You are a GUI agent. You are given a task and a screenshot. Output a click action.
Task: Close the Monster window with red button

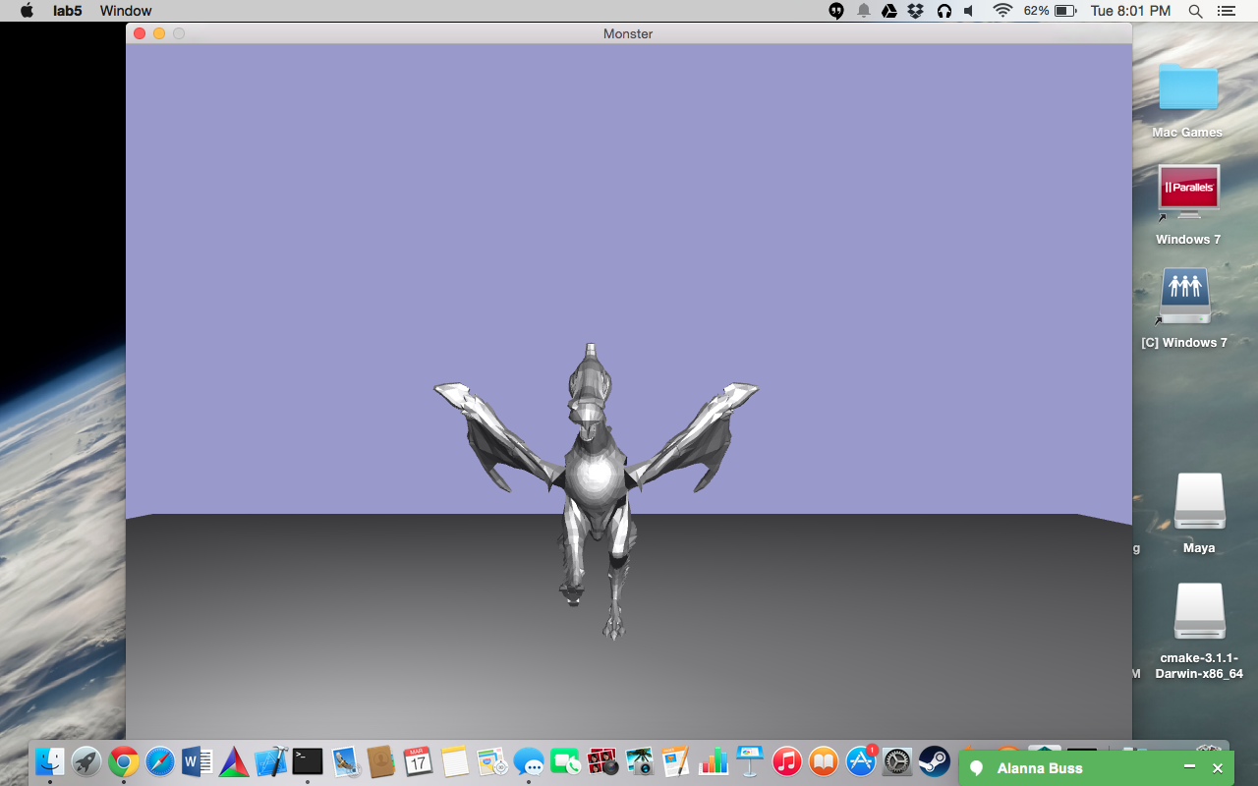(140, 33)
